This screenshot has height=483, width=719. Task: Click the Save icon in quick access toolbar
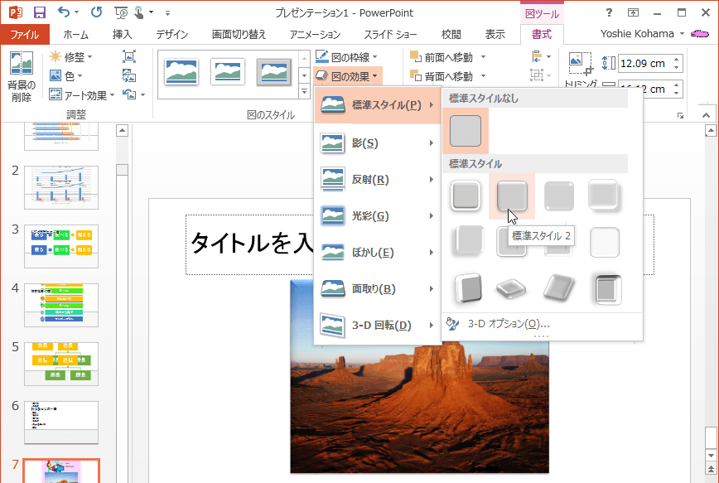click(x=40, y=12)
